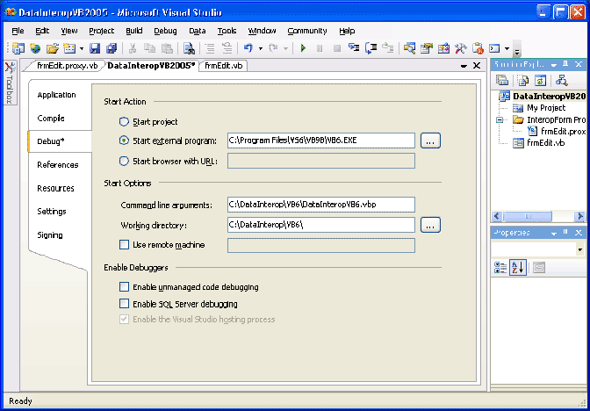Screen dimensions: 590x411
Task: Open the Application settings page tab
Action: pyautogui.click(x=56, y=95)
